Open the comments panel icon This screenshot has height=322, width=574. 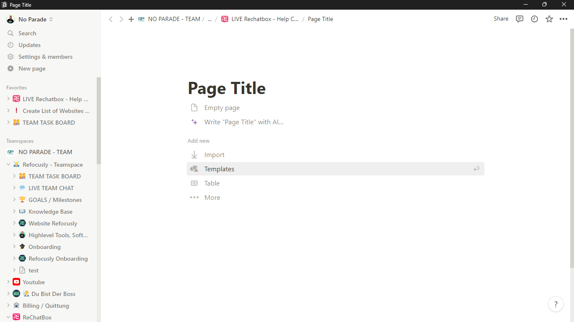[520, 19]
